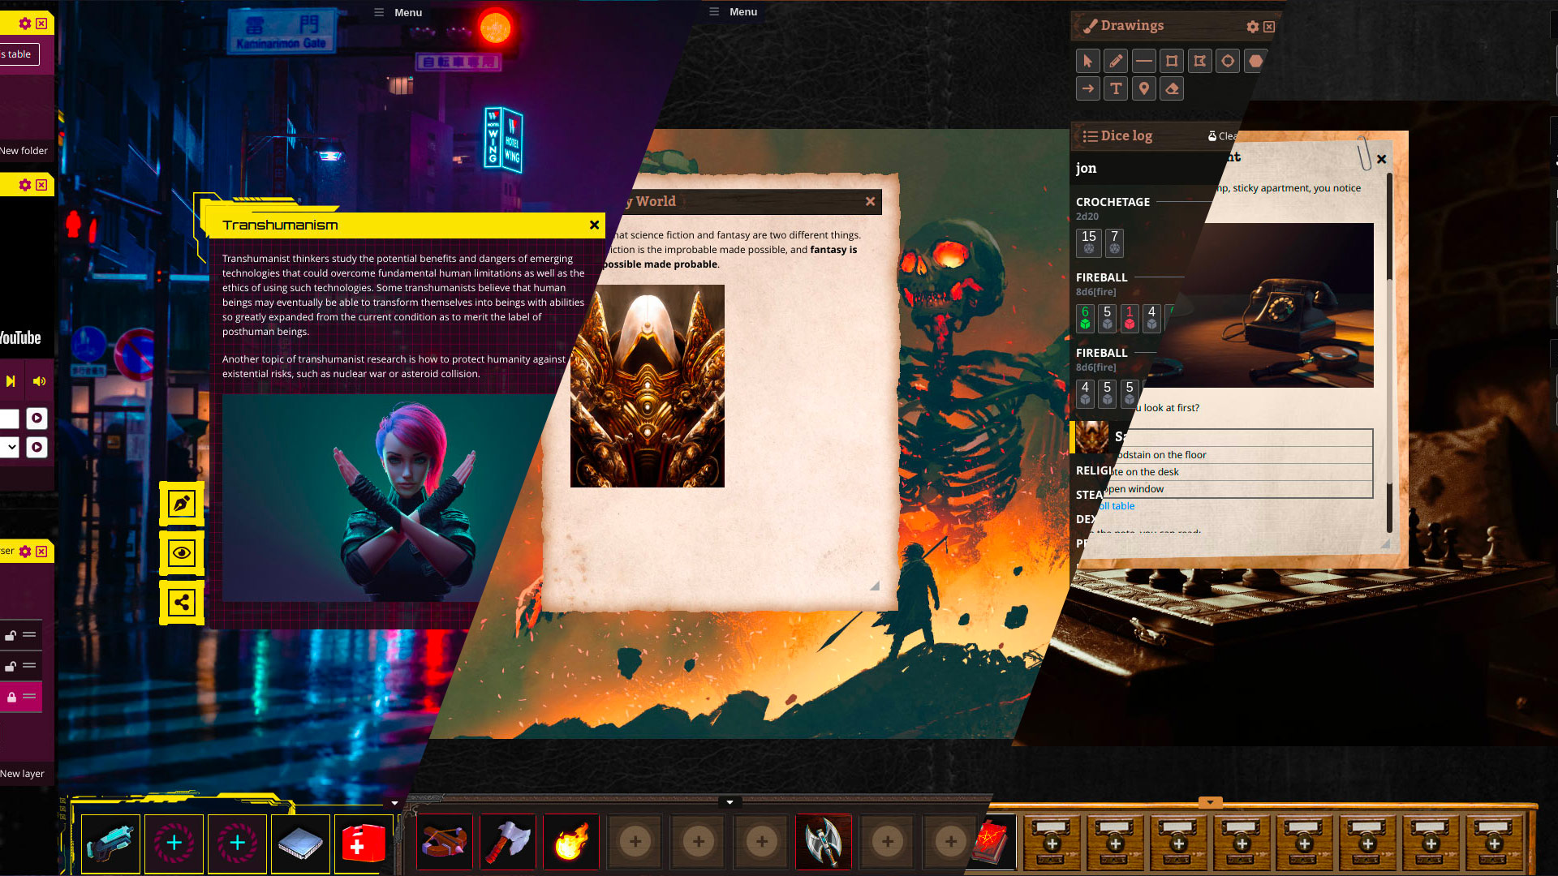Image resolution: width=1558 pixels, height=876 pixels.
Task: Toggle the locked padlock on highlighted layer
Action: click(11, 697)
